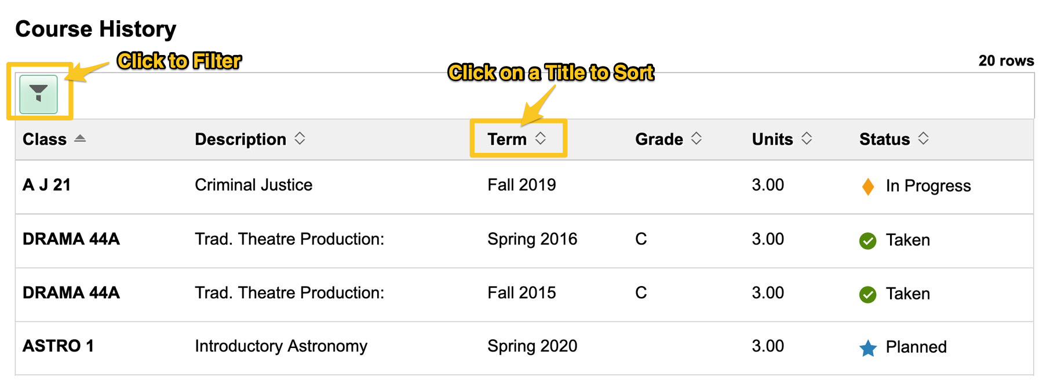Toggle sort arrows beside Units header
1043x381 pixels.
pyautogui.click(x=807, y=138)
